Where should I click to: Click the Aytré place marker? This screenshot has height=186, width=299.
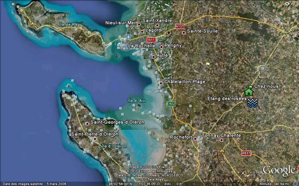(153, 57)
